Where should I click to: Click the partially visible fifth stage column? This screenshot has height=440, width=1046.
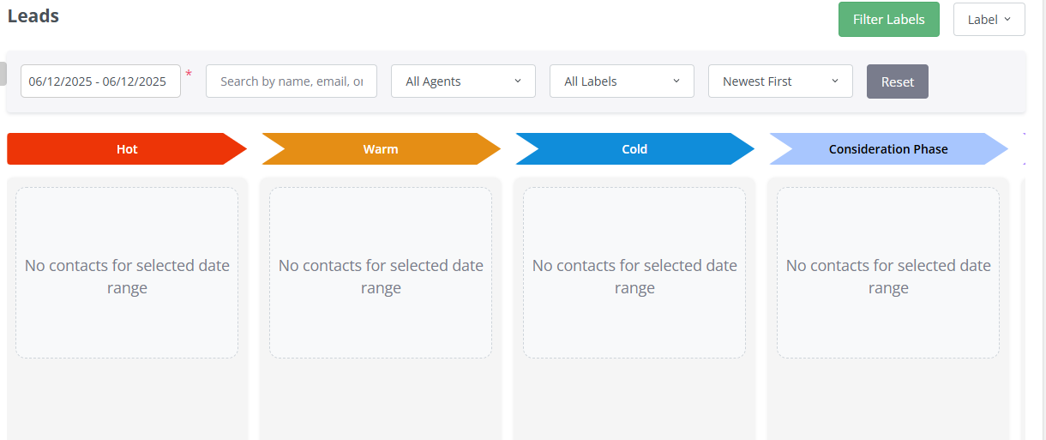pos(1025,309)
